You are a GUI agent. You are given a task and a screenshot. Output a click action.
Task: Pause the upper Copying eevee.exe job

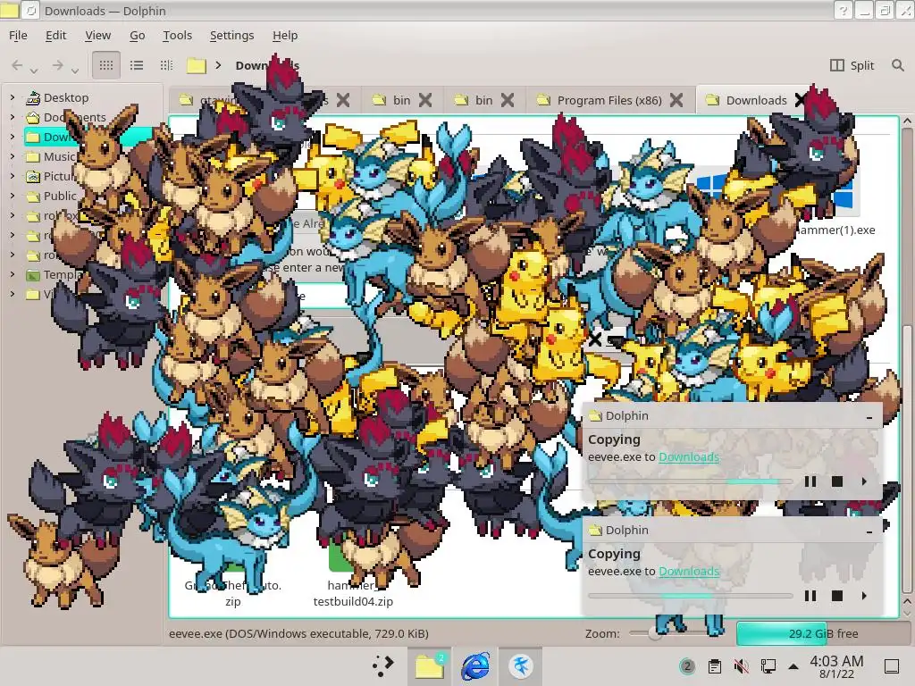810,481
